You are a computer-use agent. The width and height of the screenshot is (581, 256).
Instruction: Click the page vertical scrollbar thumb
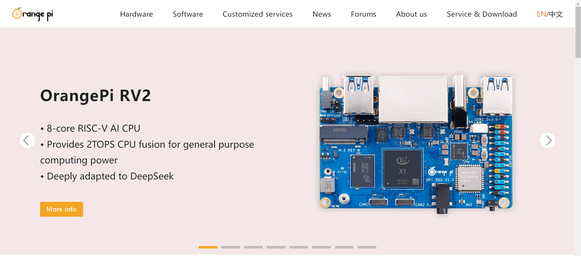coord(578,32)
